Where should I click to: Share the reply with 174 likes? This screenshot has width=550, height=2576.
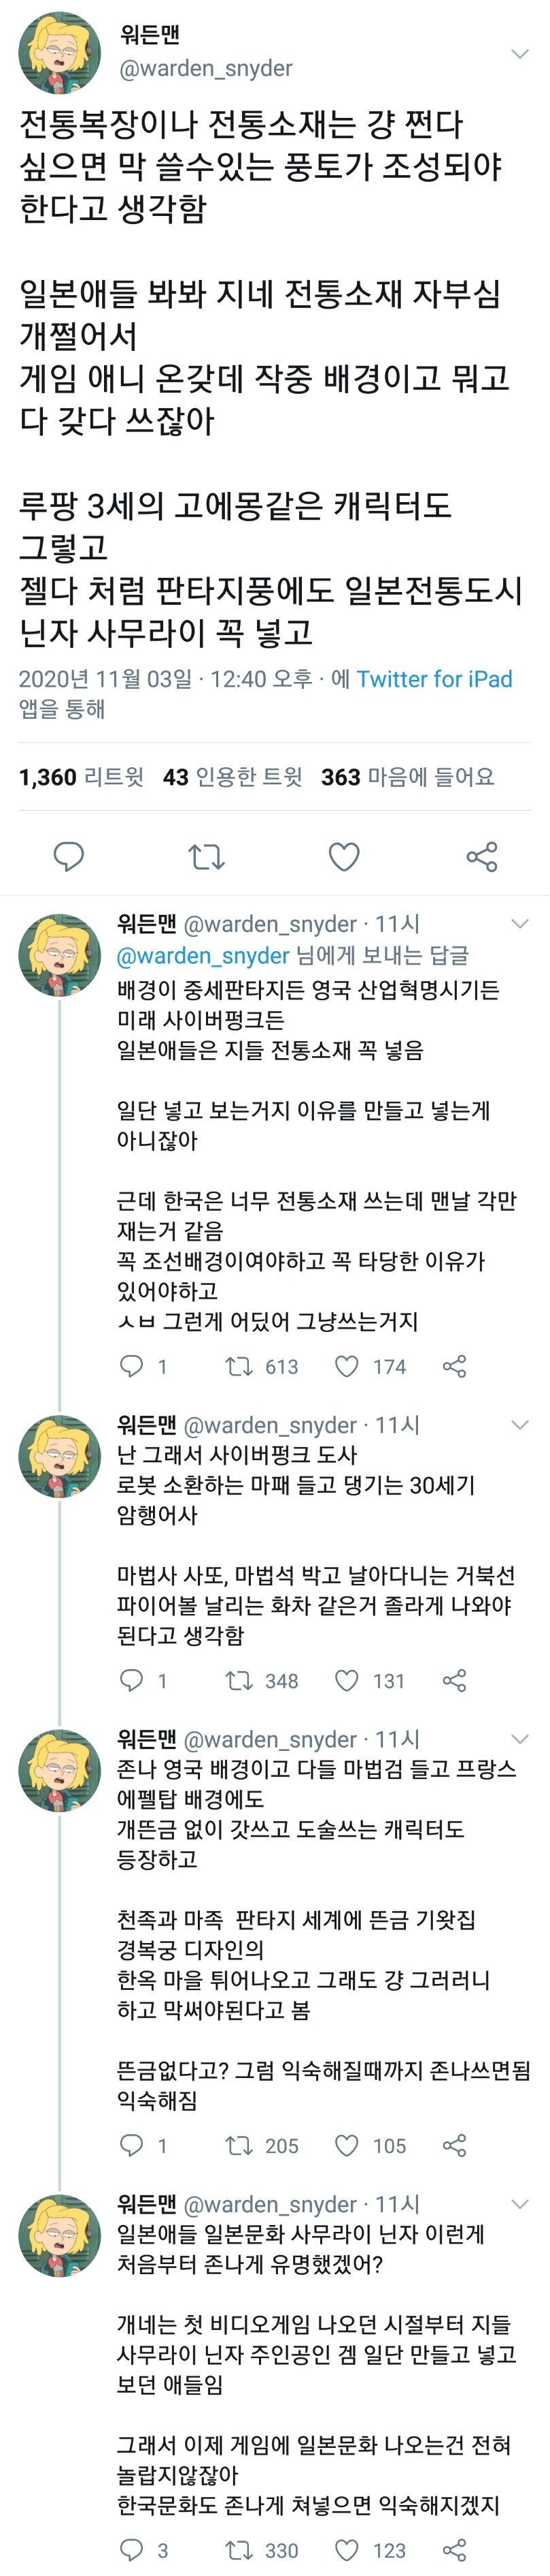click(454, 1366)
